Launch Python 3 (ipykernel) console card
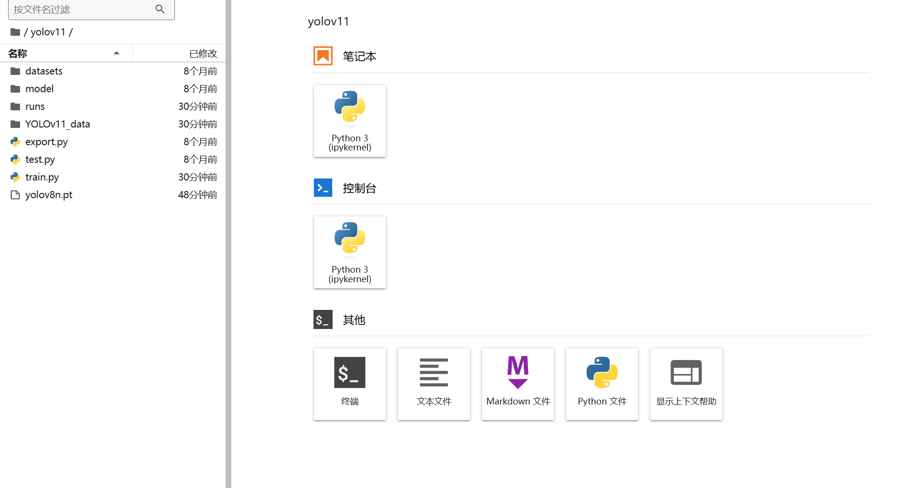Viewport: 897px width, 488px height. tap(350, 252)
